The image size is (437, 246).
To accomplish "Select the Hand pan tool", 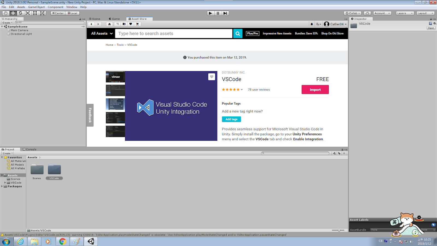I will tap(5, 13).
